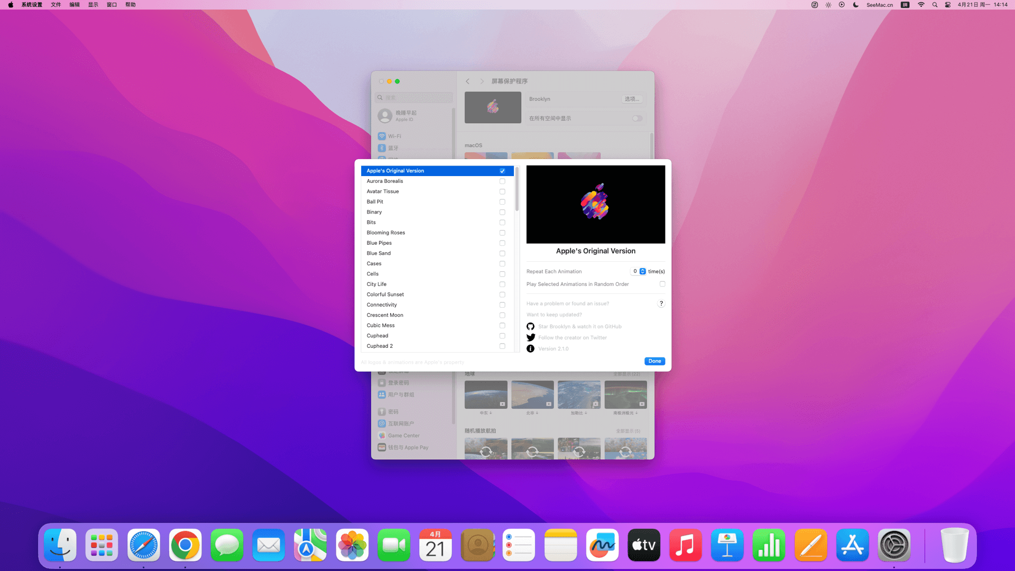Open the Trash in the Dock
Image resolution: width=1015 pixels, height=571 pixels.
click(x=955, y=545)
